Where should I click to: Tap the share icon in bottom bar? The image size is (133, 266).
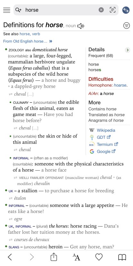point(54,257)
